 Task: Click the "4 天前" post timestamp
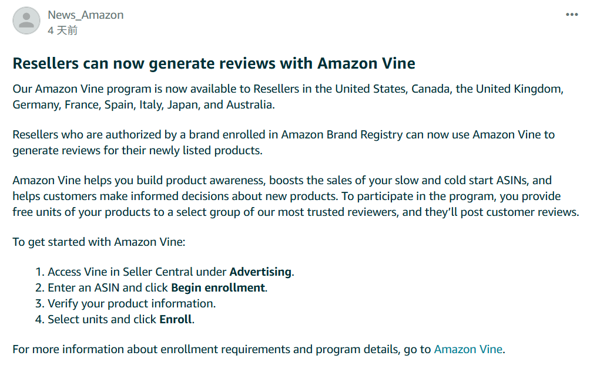[x=62, y=31]
